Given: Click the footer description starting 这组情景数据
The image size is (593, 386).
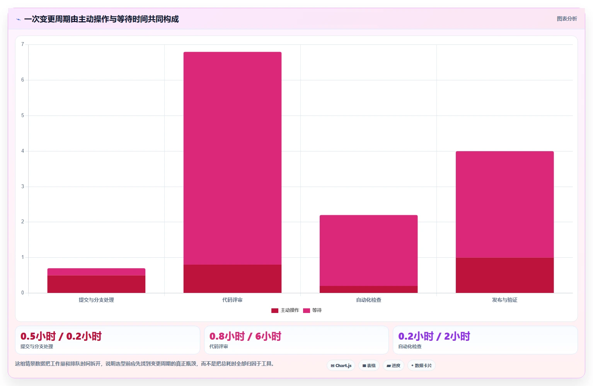Looking at the screenshot, I should [x=145, y=364].
